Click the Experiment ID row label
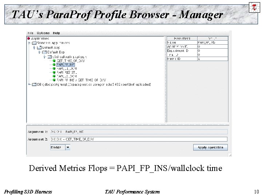 coord(182,51)
